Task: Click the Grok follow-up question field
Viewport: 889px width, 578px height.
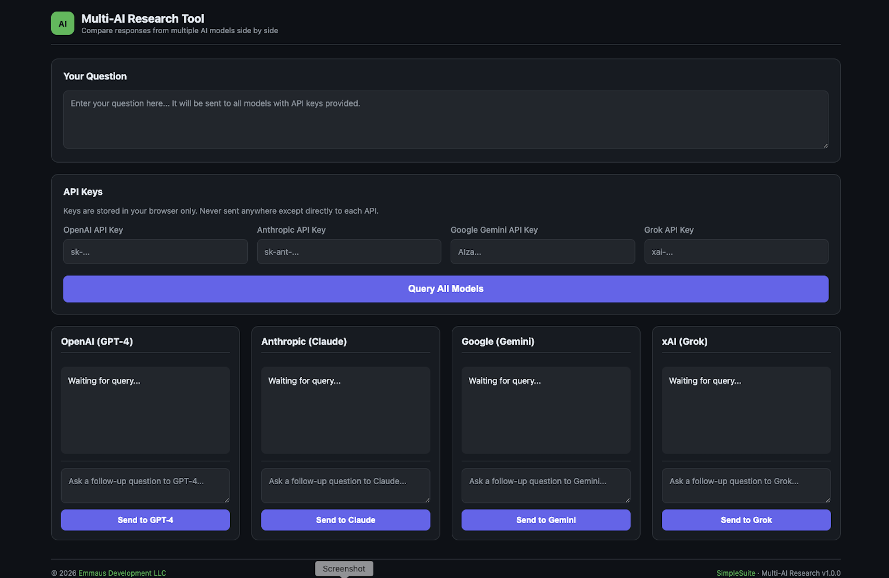Action: (x=746, y=485)
